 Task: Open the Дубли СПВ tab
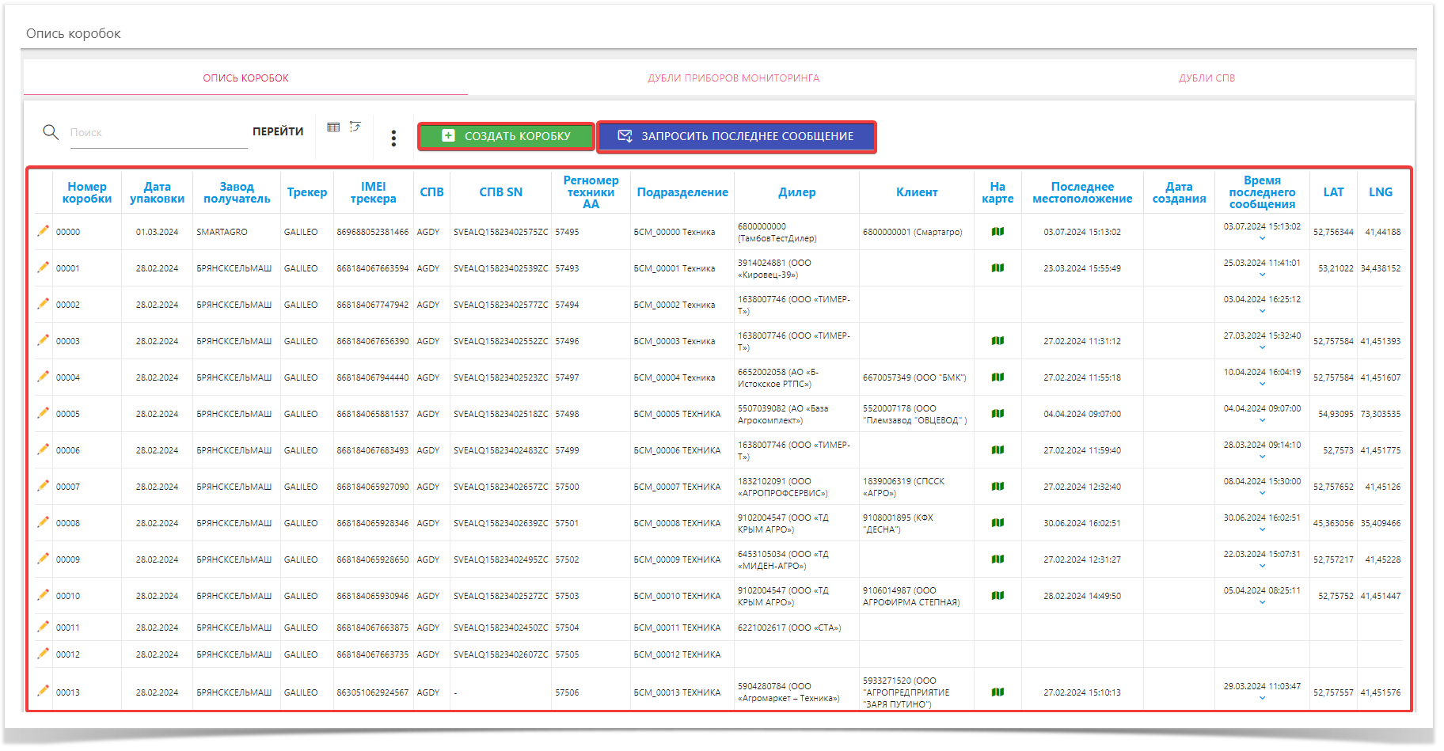pos(1206,78)
